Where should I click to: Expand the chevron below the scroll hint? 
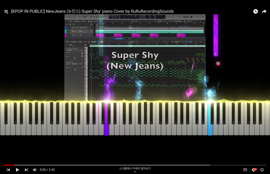coord(135,172)
